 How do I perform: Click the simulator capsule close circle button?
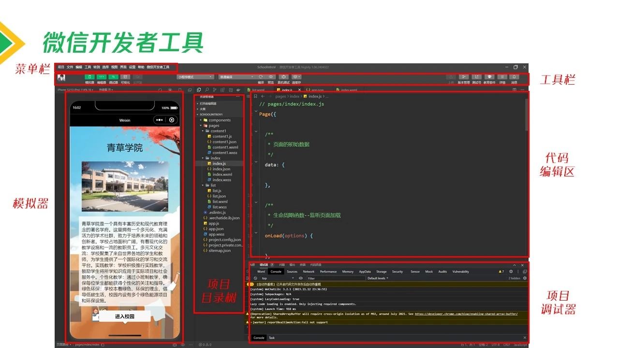tap(171, 120)
